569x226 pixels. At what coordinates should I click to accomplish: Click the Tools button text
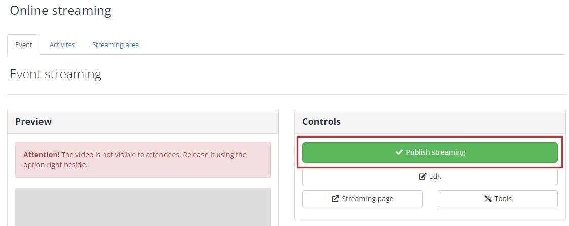click(503, 199)
